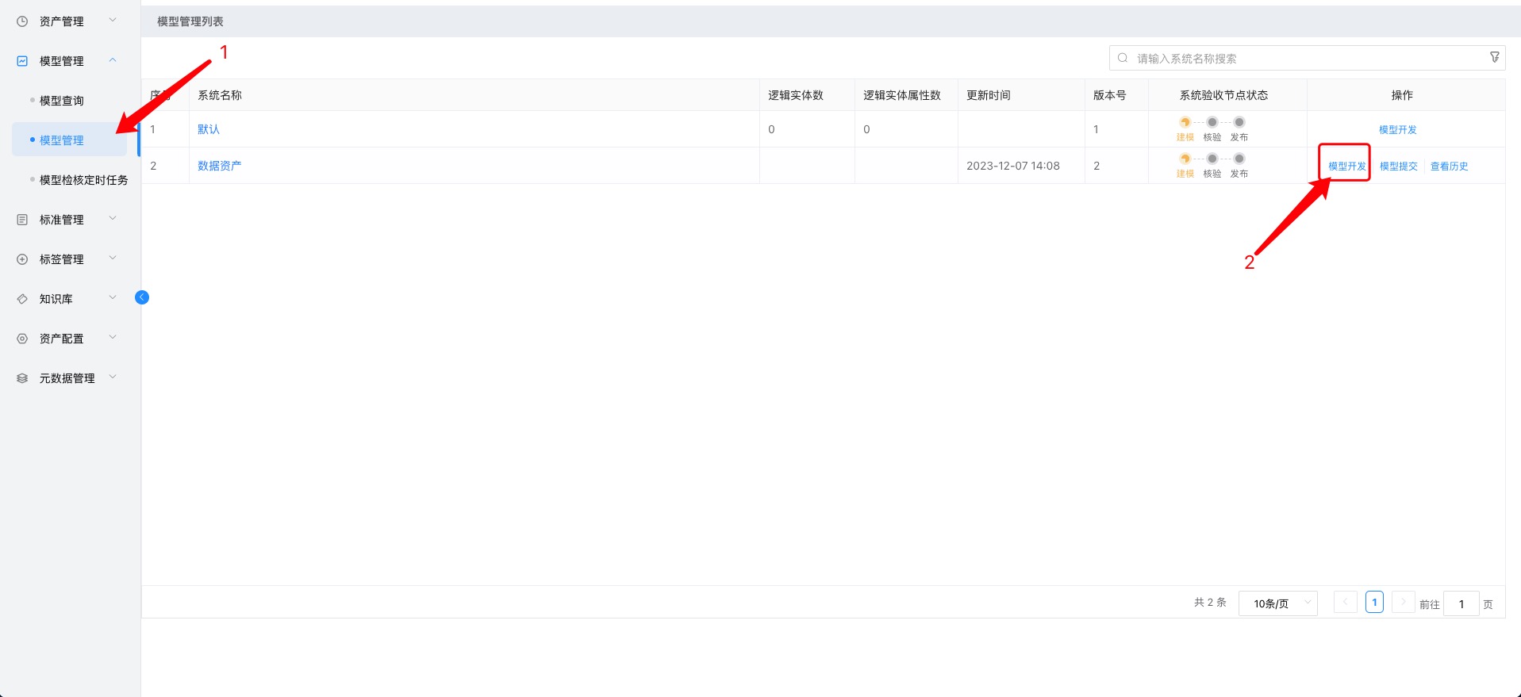Click 查看历史 for 数据资产

1450,167
